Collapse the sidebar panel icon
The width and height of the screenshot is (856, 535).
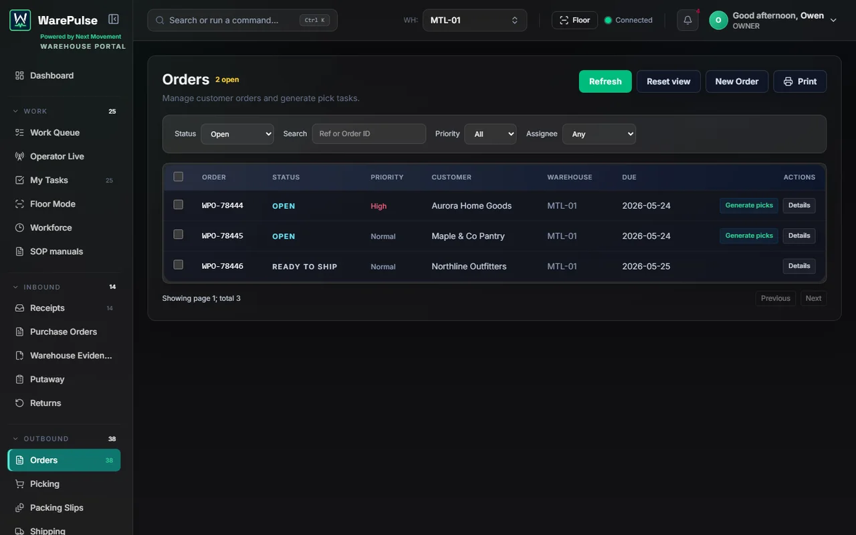click(114, 19)
